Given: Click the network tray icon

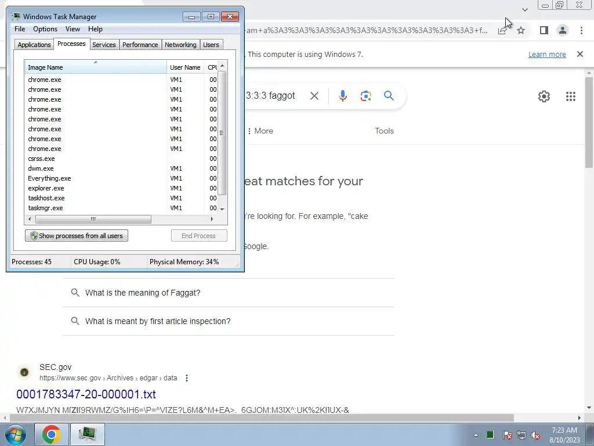Looking at the screenshot, I should tap(521, 436).
